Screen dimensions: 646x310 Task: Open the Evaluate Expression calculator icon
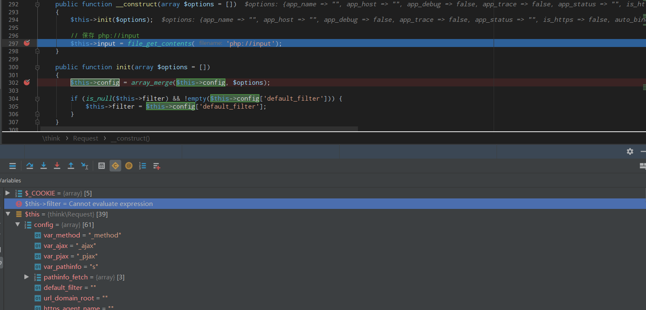[102, 166]
